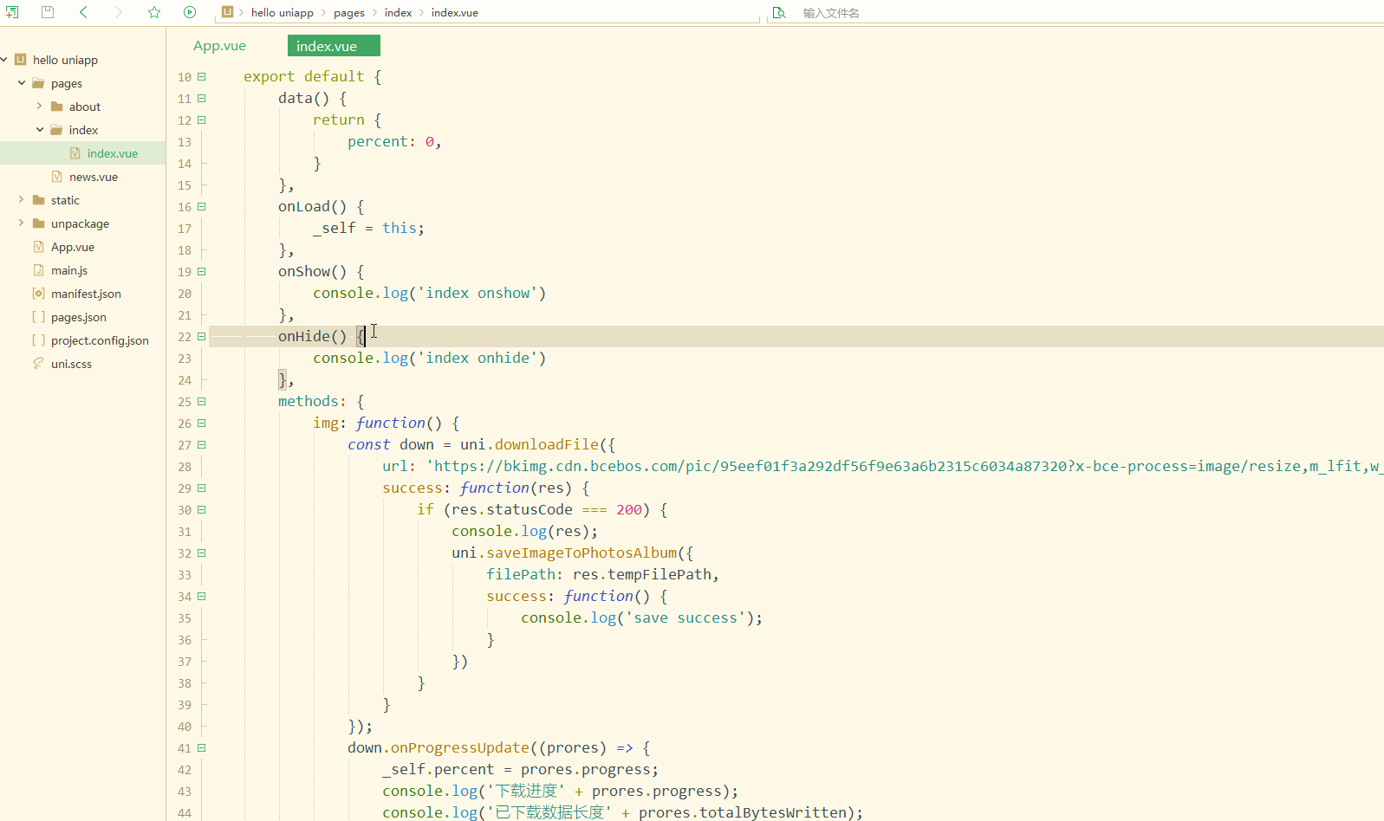Fold success function at line 29
Image resolution: width=1384 pixels, height=821 pixels.
(201, 488)
